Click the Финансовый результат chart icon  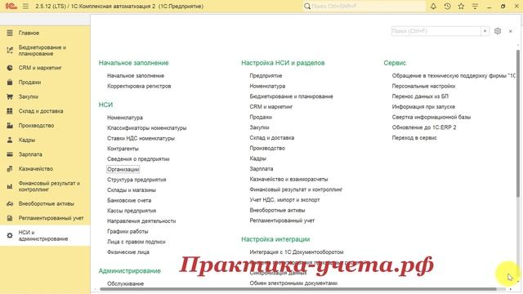(10, 186)
